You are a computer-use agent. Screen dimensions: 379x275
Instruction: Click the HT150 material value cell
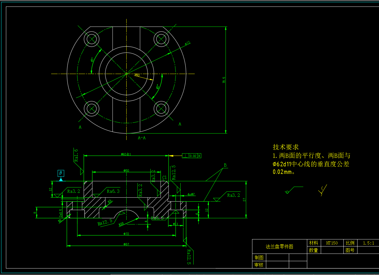[332, 243]
